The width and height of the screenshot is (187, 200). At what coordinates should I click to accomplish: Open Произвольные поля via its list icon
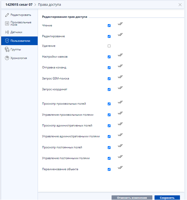pyautogui.click(x=7, y=23)
